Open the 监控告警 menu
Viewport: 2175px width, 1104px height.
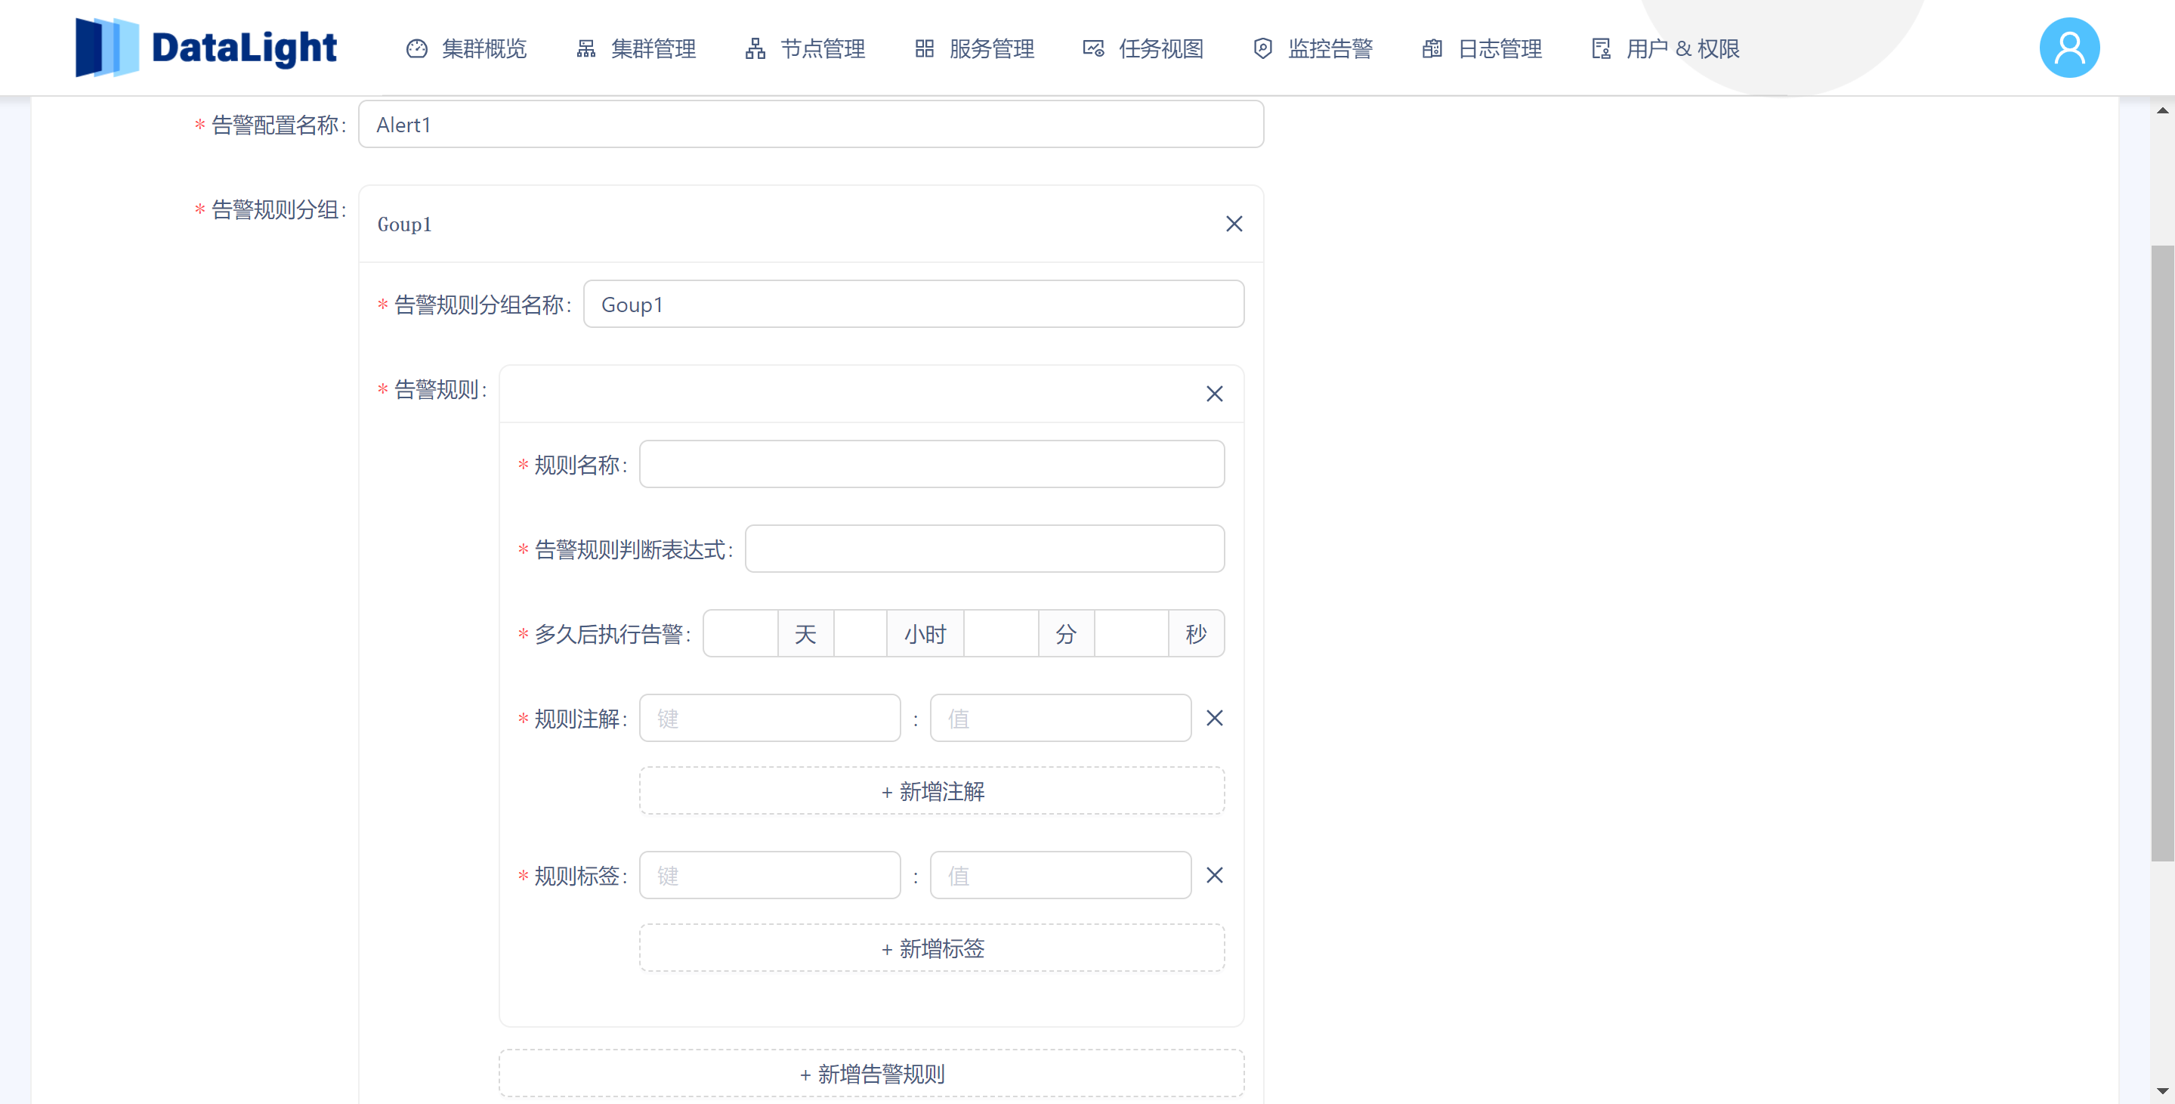1313,49
